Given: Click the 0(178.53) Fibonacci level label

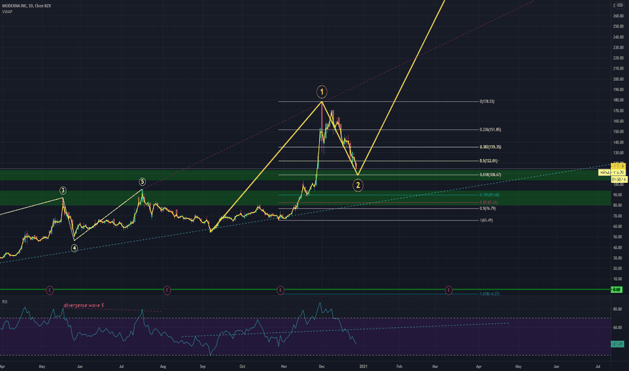Looking at the screenshot, I should coord(487,101).
